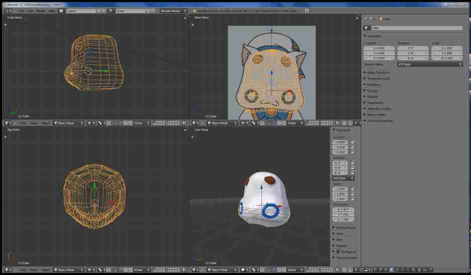Click Scale Z field in Properties Transform panel
The width and height of the screenshot is (471, 275).
pyautogui.click(x=447, y=58)
